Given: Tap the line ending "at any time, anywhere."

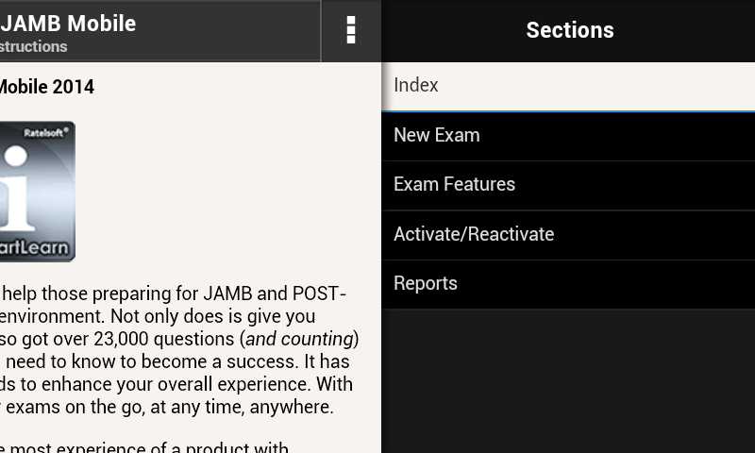Looking at the screenshot, I should [x=167, y=408].
